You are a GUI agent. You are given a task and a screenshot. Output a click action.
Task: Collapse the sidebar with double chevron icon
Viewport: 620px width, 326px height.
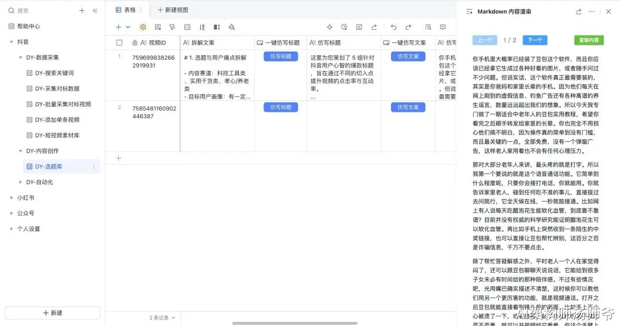click(95, 11)
